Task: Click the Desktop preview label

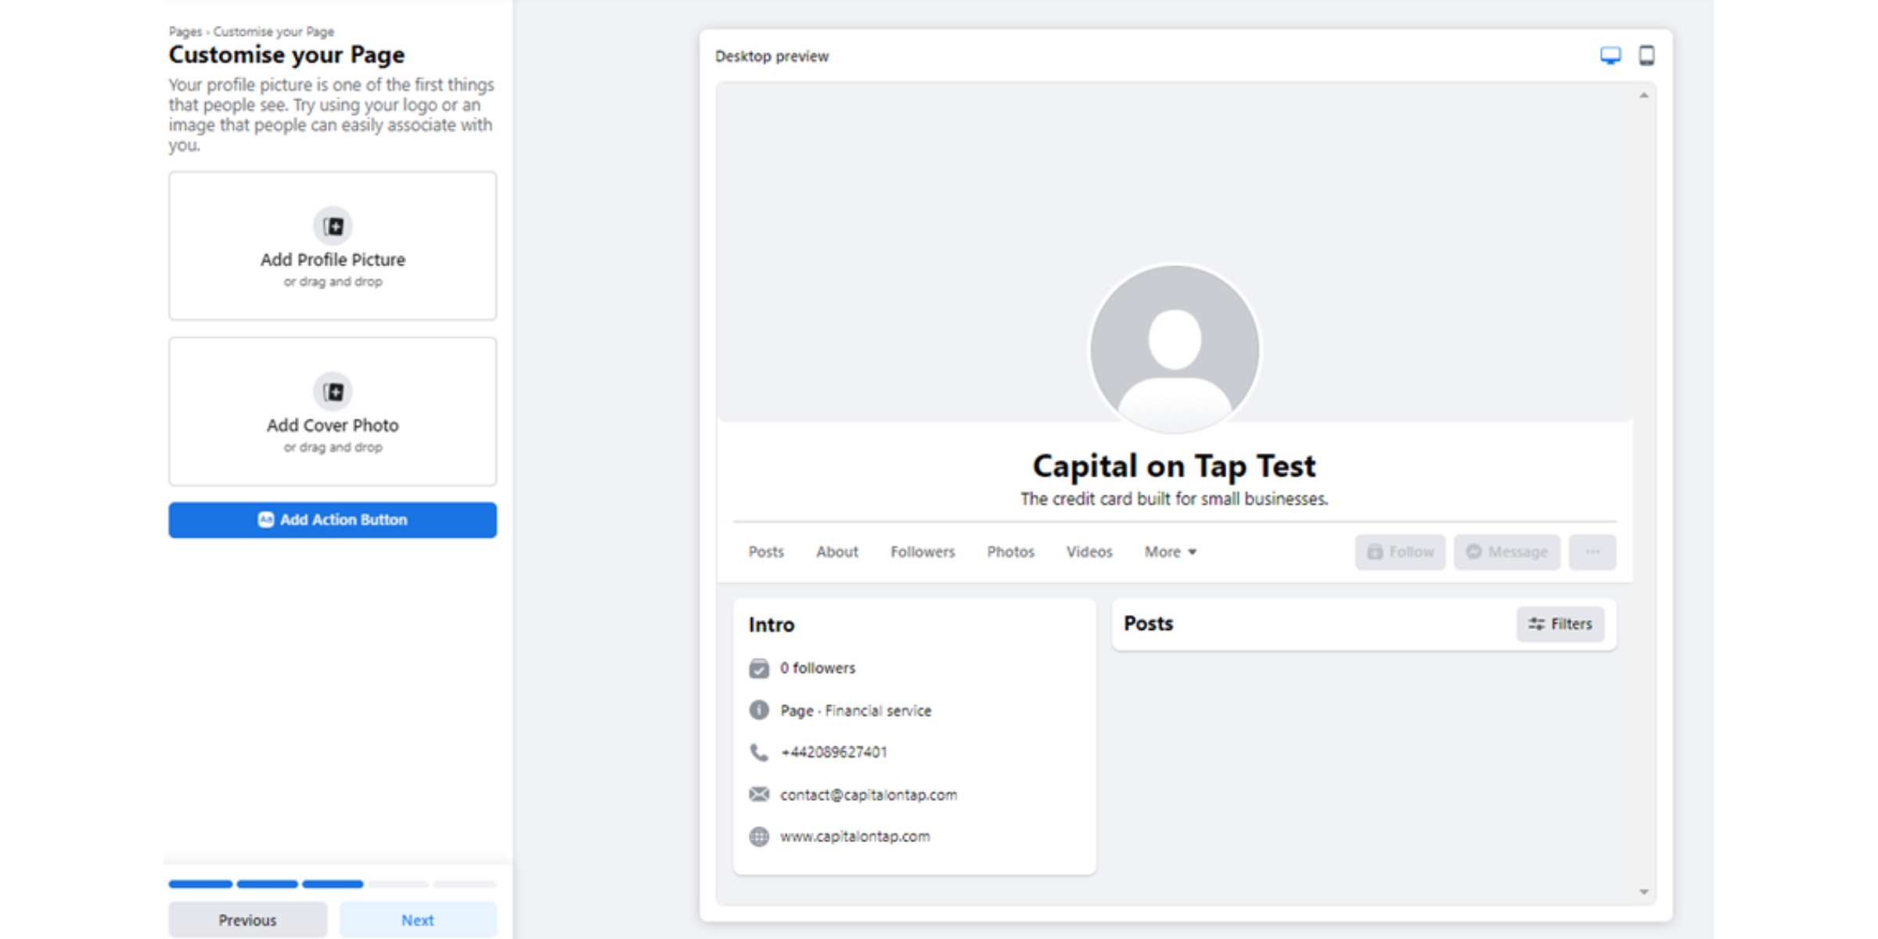Action: (x=772, y=56)
